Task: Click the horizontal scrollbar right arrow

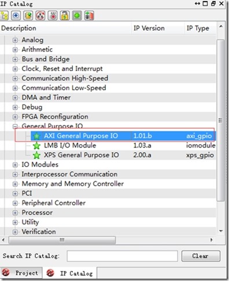Action: pos(212,240)
